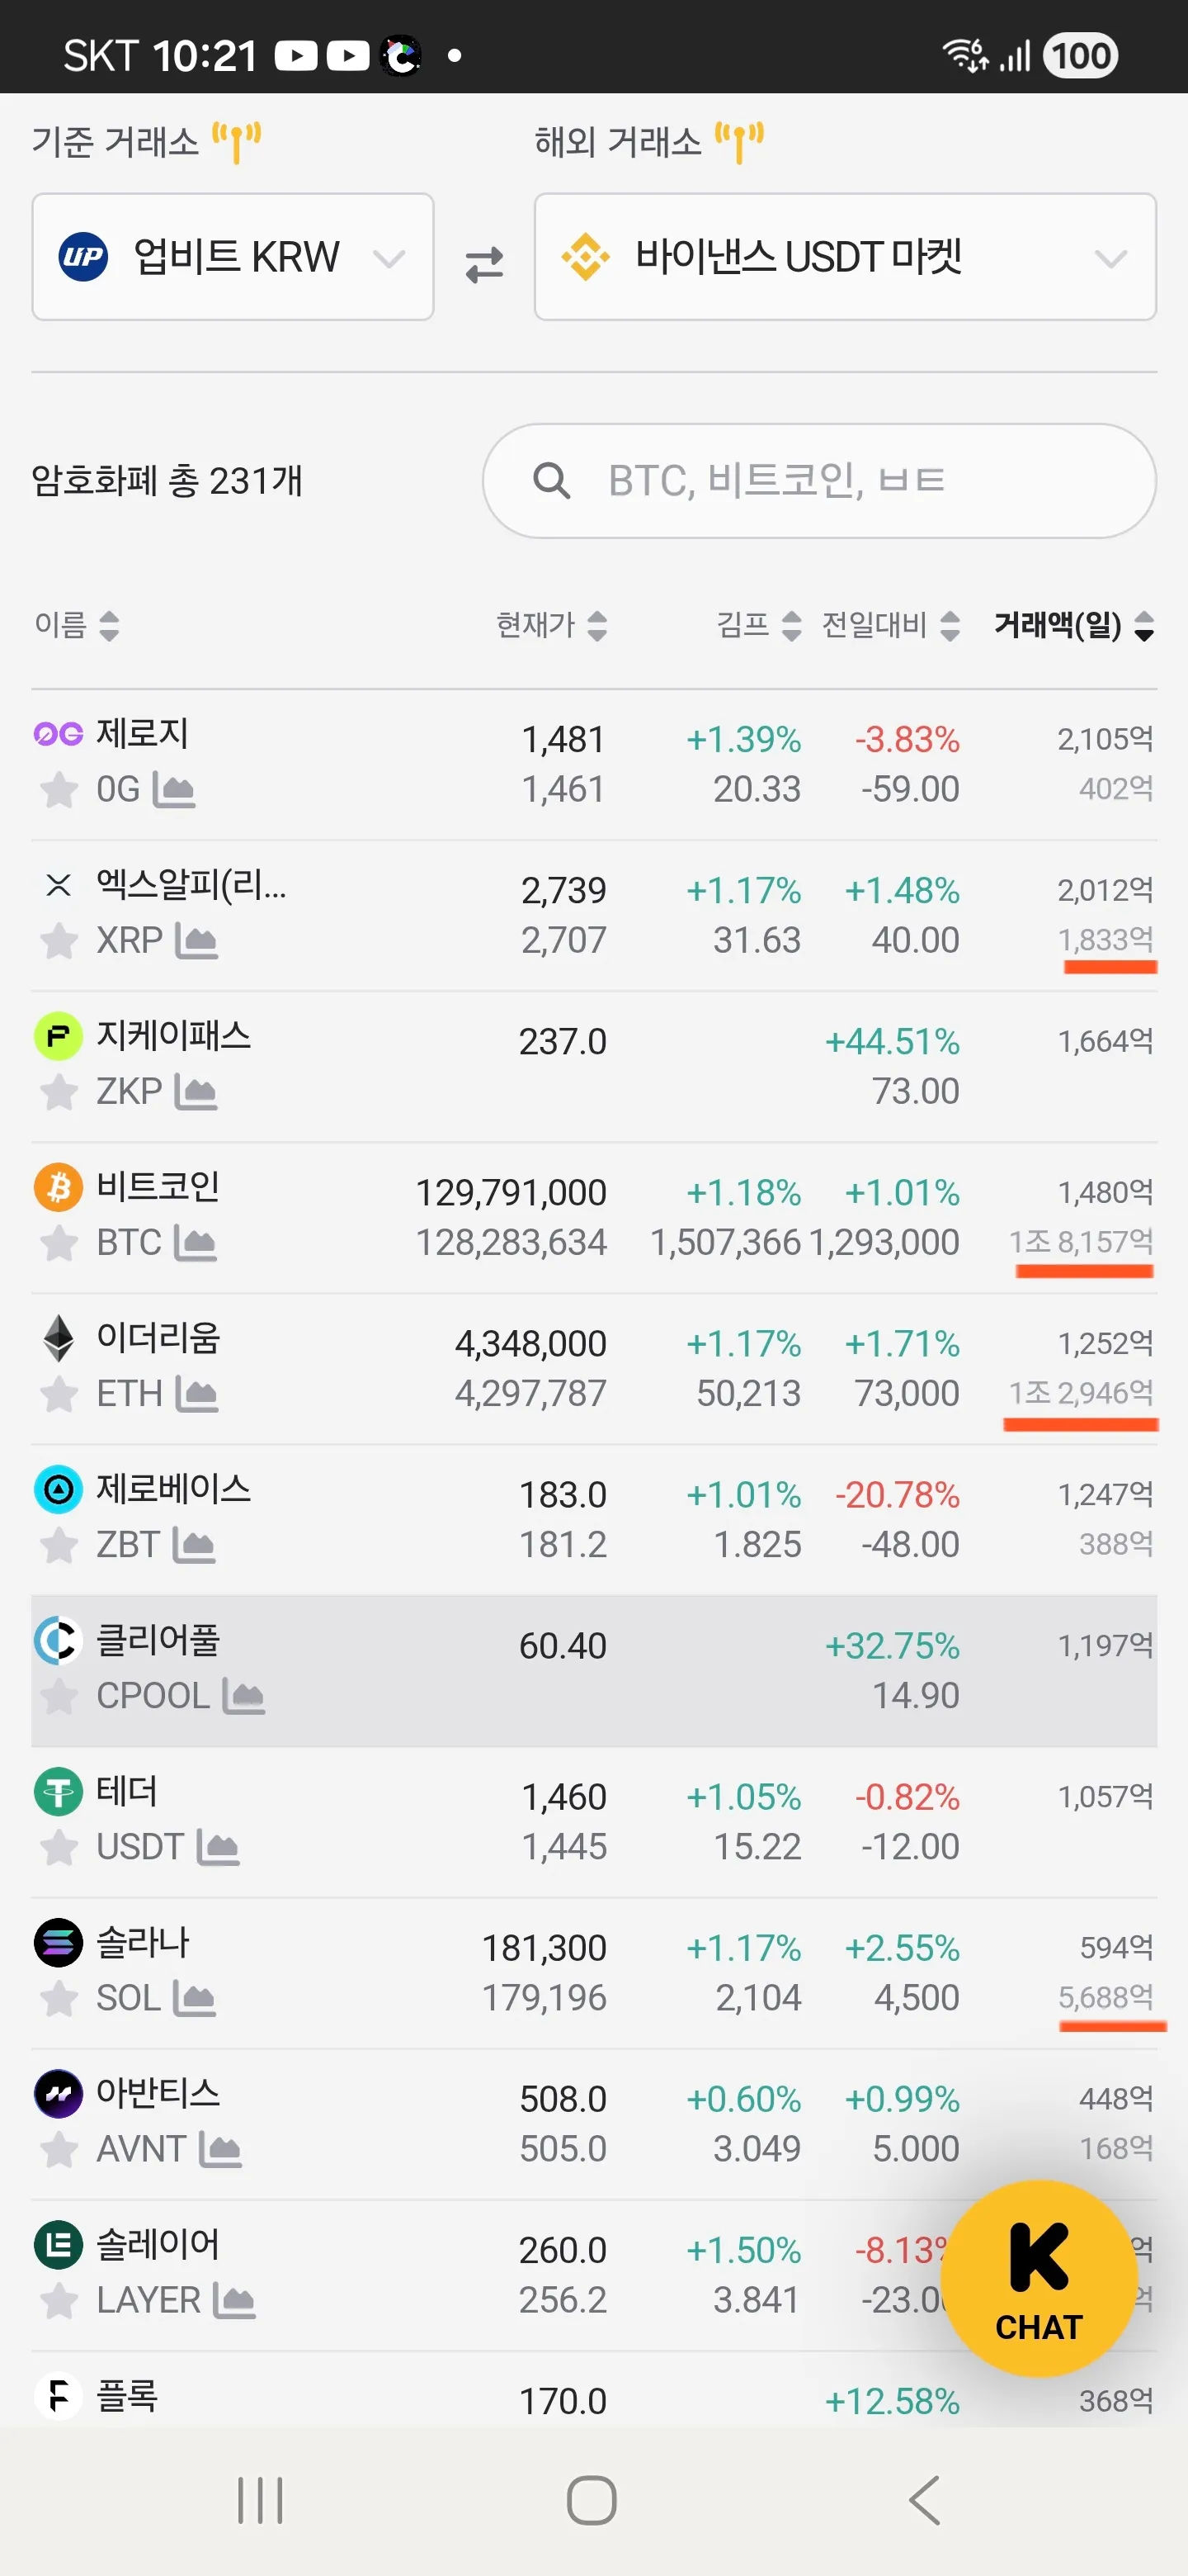Tap the Android back navigation icon
Image resolution: width=1188 pixels, height=2576 pixels.
tap(924, 2499)
